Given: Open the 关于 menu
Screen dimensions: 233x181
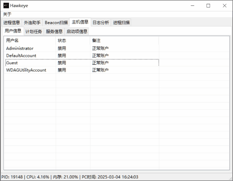Looking at the screenshot, I should click(7, 14).
